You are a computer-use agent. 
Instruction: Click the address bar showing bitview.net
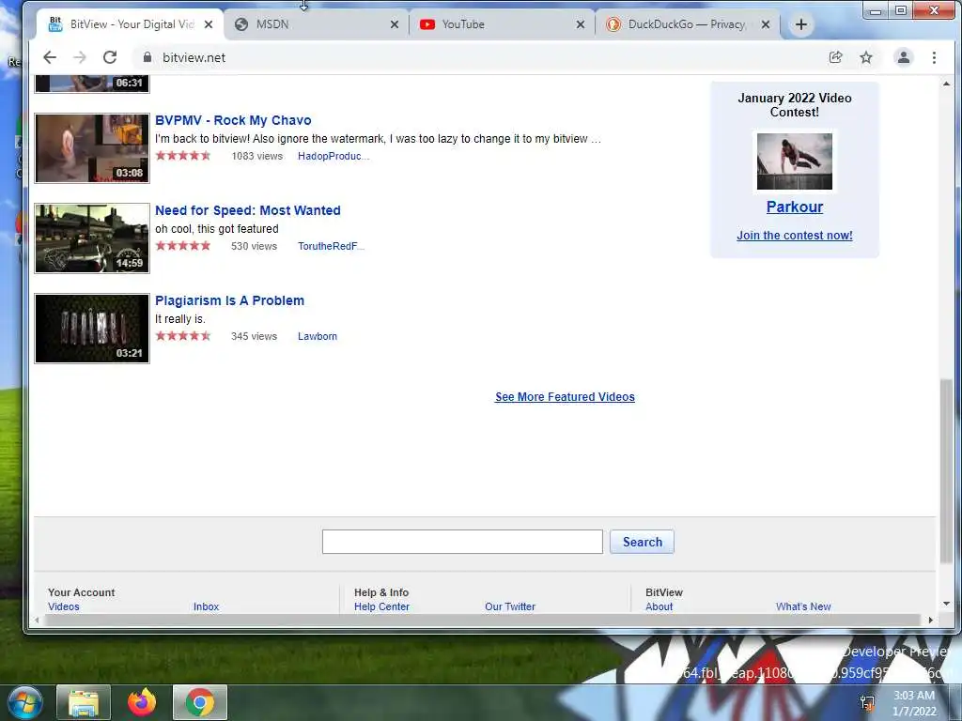click(478, 57)
